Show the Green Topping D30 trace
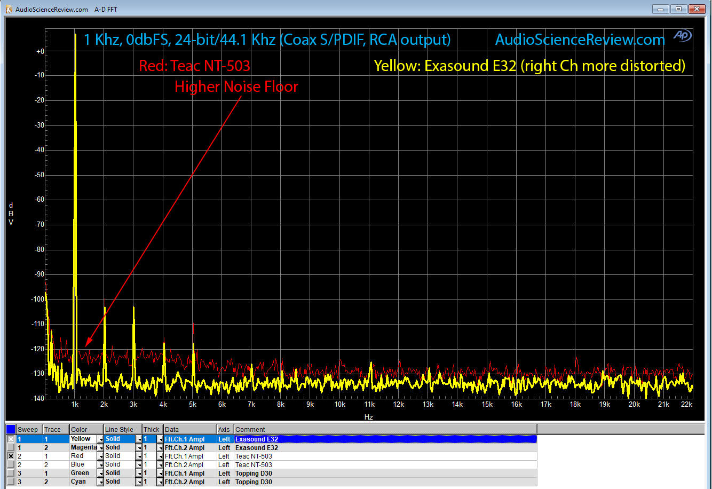The height and width of the screenshot is (489, 712). click(x=11, y=473)
